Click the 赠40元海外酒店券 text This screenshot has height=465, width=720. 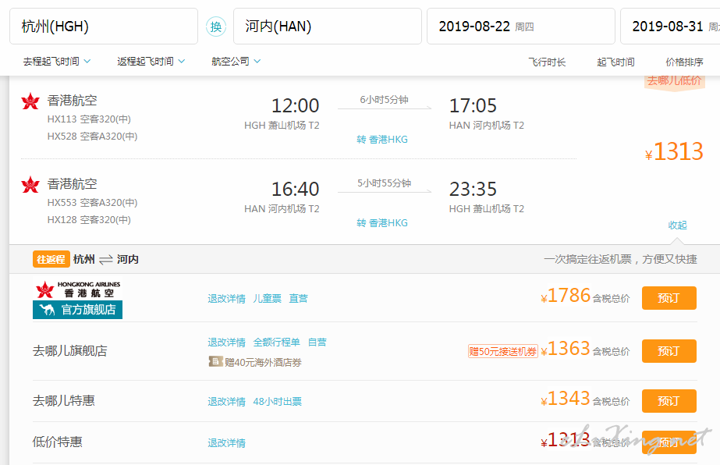pos(263,363)
